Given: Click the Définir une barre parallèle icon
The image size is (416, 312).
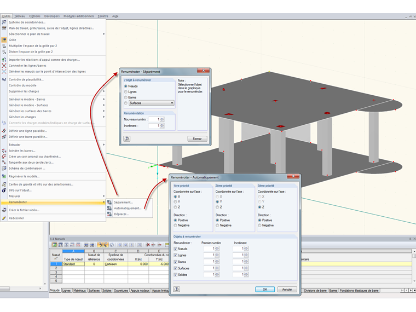Looking at the screenshot, I should tap(4, 137).
